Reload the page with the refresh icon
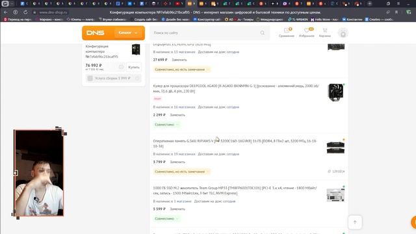The image size is (416, 234). click(25, 12)
